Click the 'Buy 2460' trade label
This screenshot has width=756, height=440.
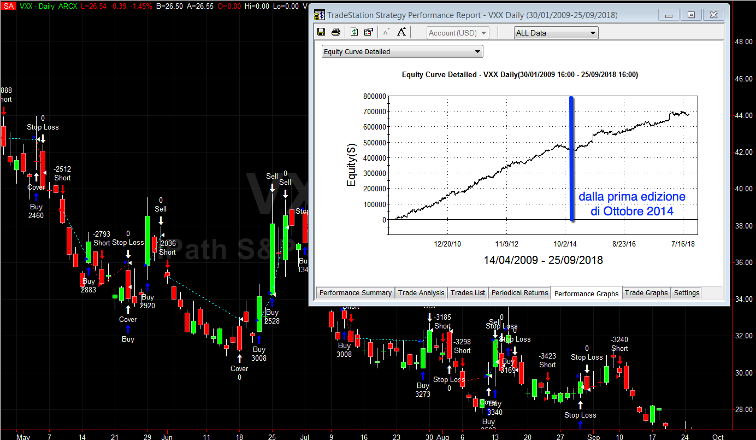pos(36,212)
